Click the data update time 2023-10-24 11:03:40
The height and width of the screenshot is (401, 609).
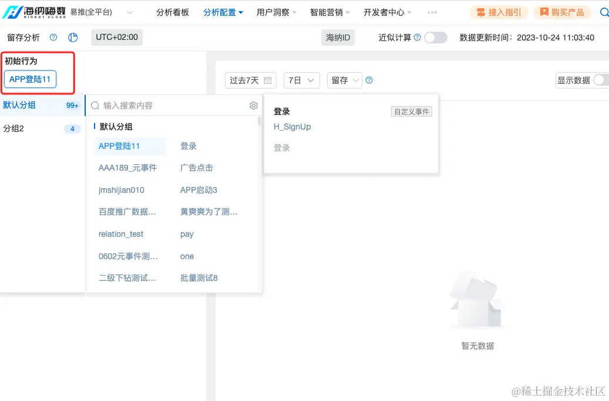pos(556,38)
